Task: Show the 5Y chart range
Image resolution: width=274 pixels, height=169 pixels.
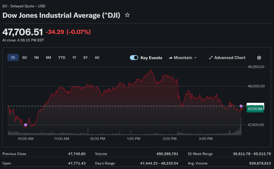Action: (85, 57)
